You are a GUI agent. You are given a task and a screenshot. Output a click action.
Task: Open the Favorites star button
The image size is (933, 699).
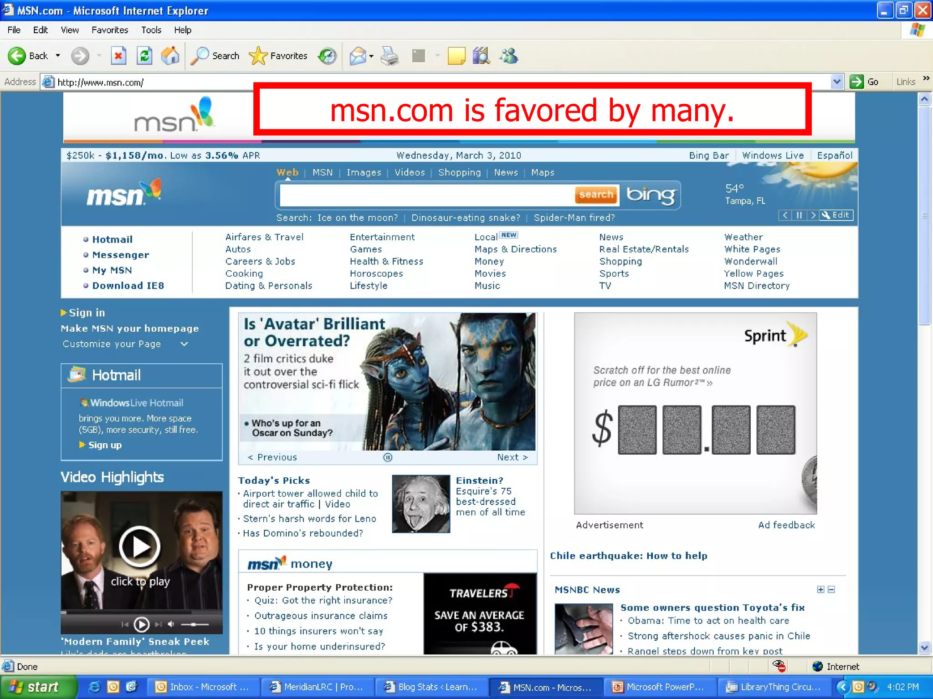(278, 56)
